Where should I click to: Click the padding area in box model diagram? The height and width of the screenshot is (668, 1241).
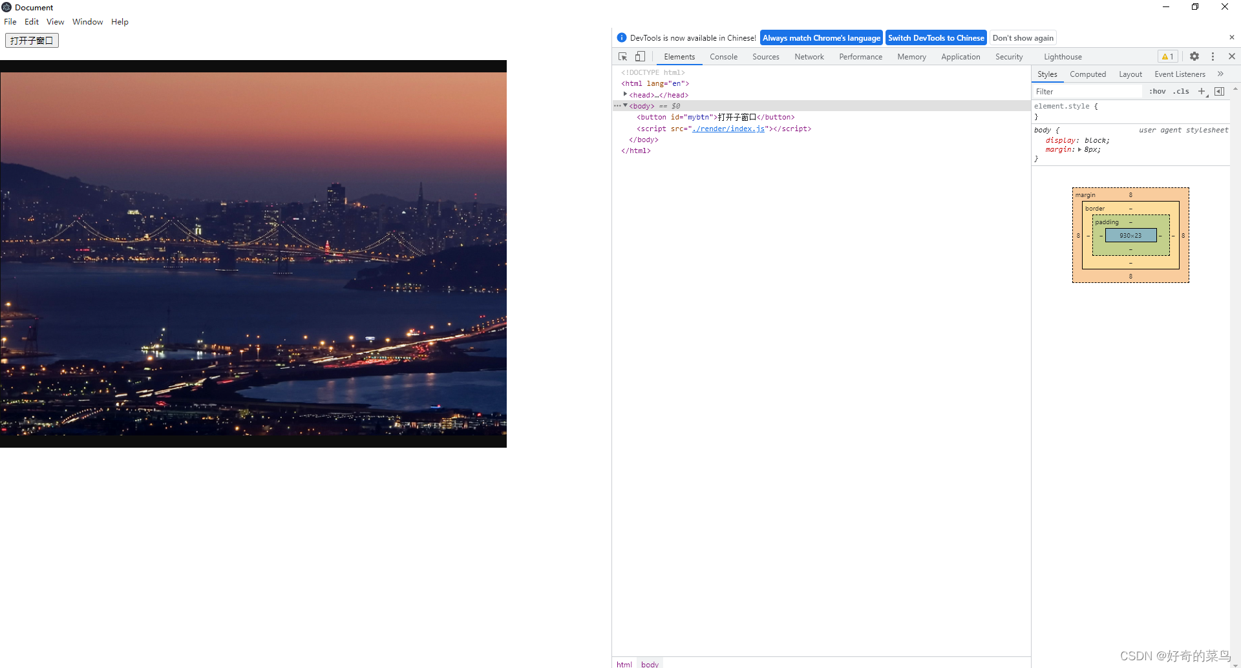coord(1107,222)
